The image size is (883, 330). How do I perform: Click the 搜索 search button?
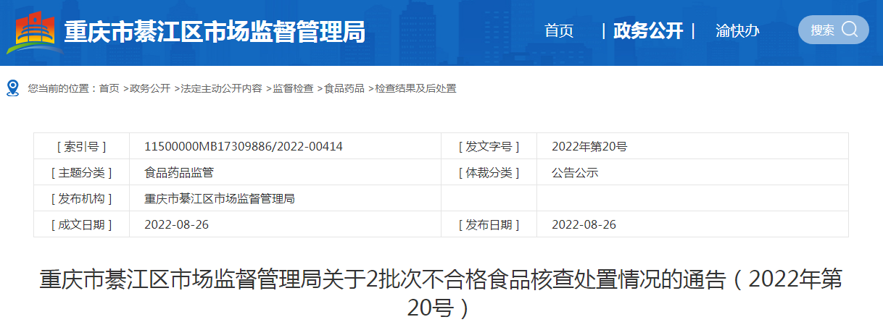pyautogui.click(x=834, y=30)
